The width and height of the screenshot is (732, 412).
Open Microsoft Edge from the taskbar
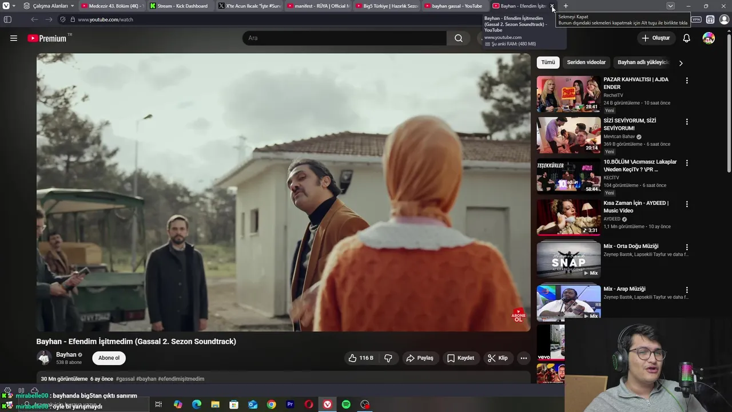pyautogui.click(x=196, y=405)
